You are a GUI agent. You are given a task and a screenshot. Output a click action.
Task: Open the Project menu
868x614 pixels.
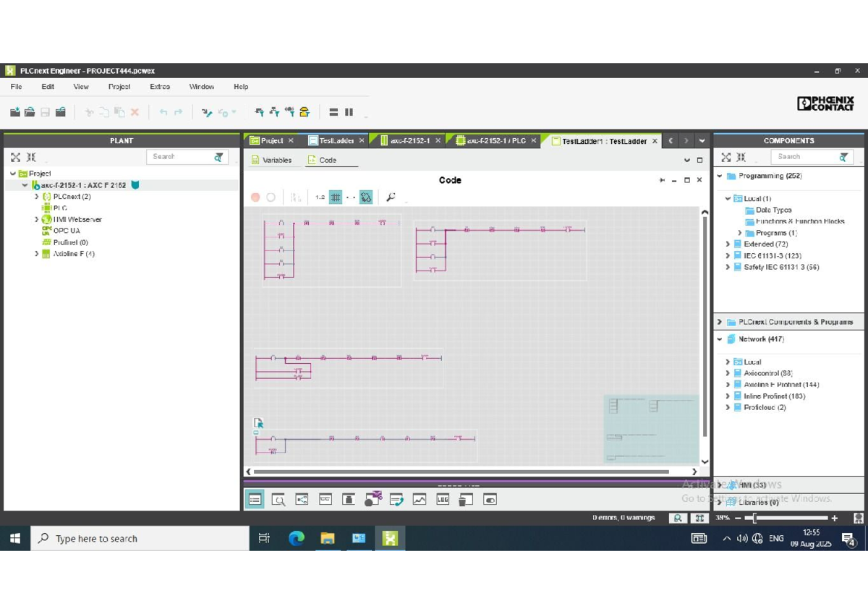119,87
